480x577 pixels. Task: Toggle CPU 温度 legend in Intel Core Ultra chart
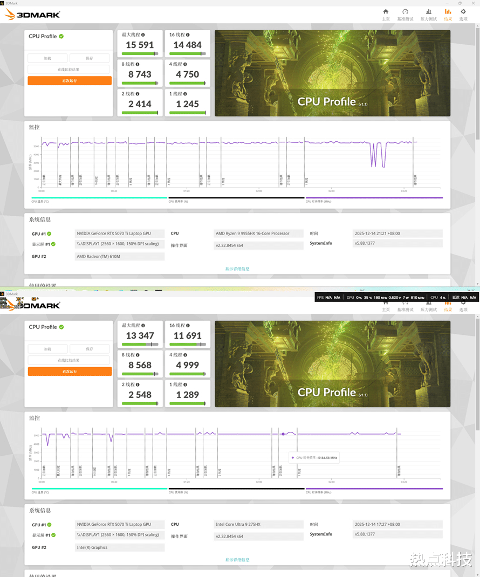[x=99, y=491]
